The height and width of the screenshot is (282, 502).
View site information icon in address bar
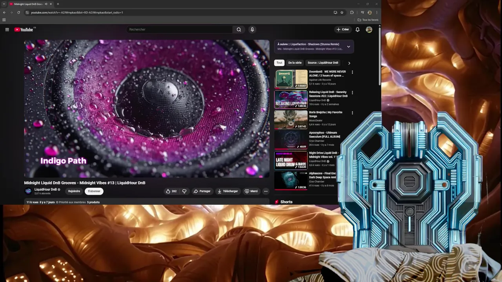click(x=27, y=13)
